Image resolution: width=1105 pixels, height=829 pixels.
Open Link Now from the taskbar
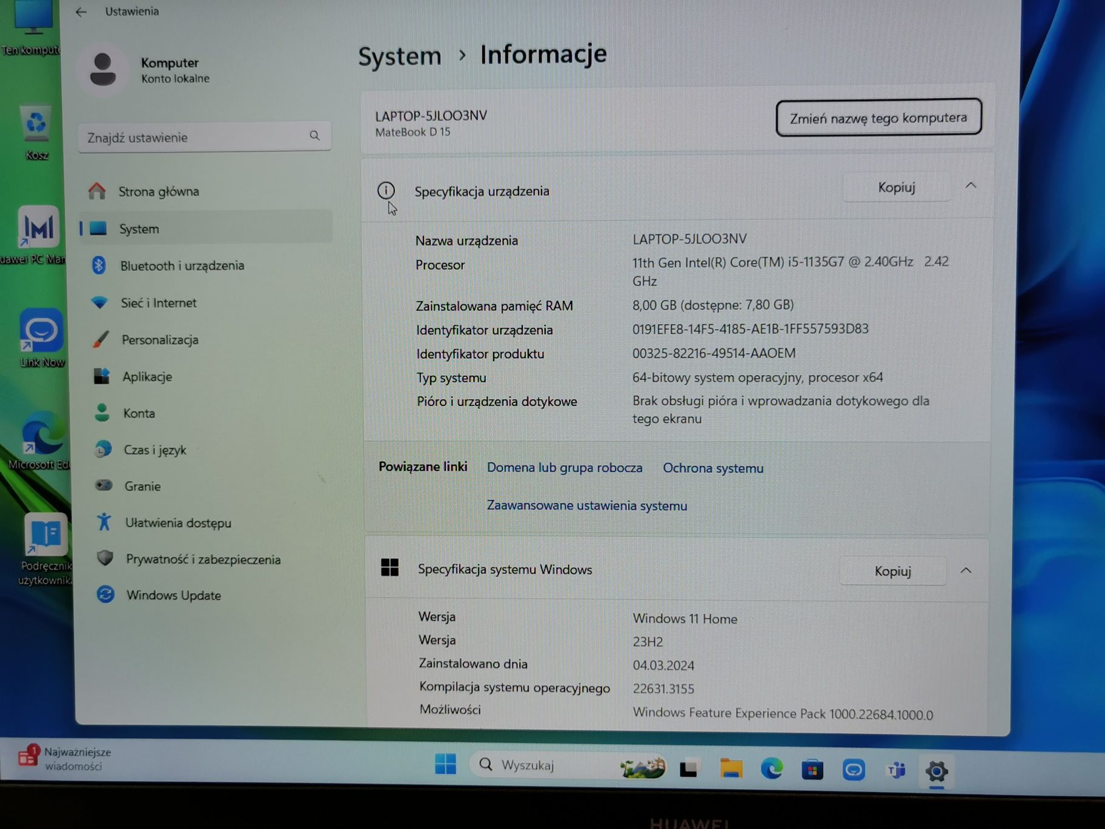point(854,770)
